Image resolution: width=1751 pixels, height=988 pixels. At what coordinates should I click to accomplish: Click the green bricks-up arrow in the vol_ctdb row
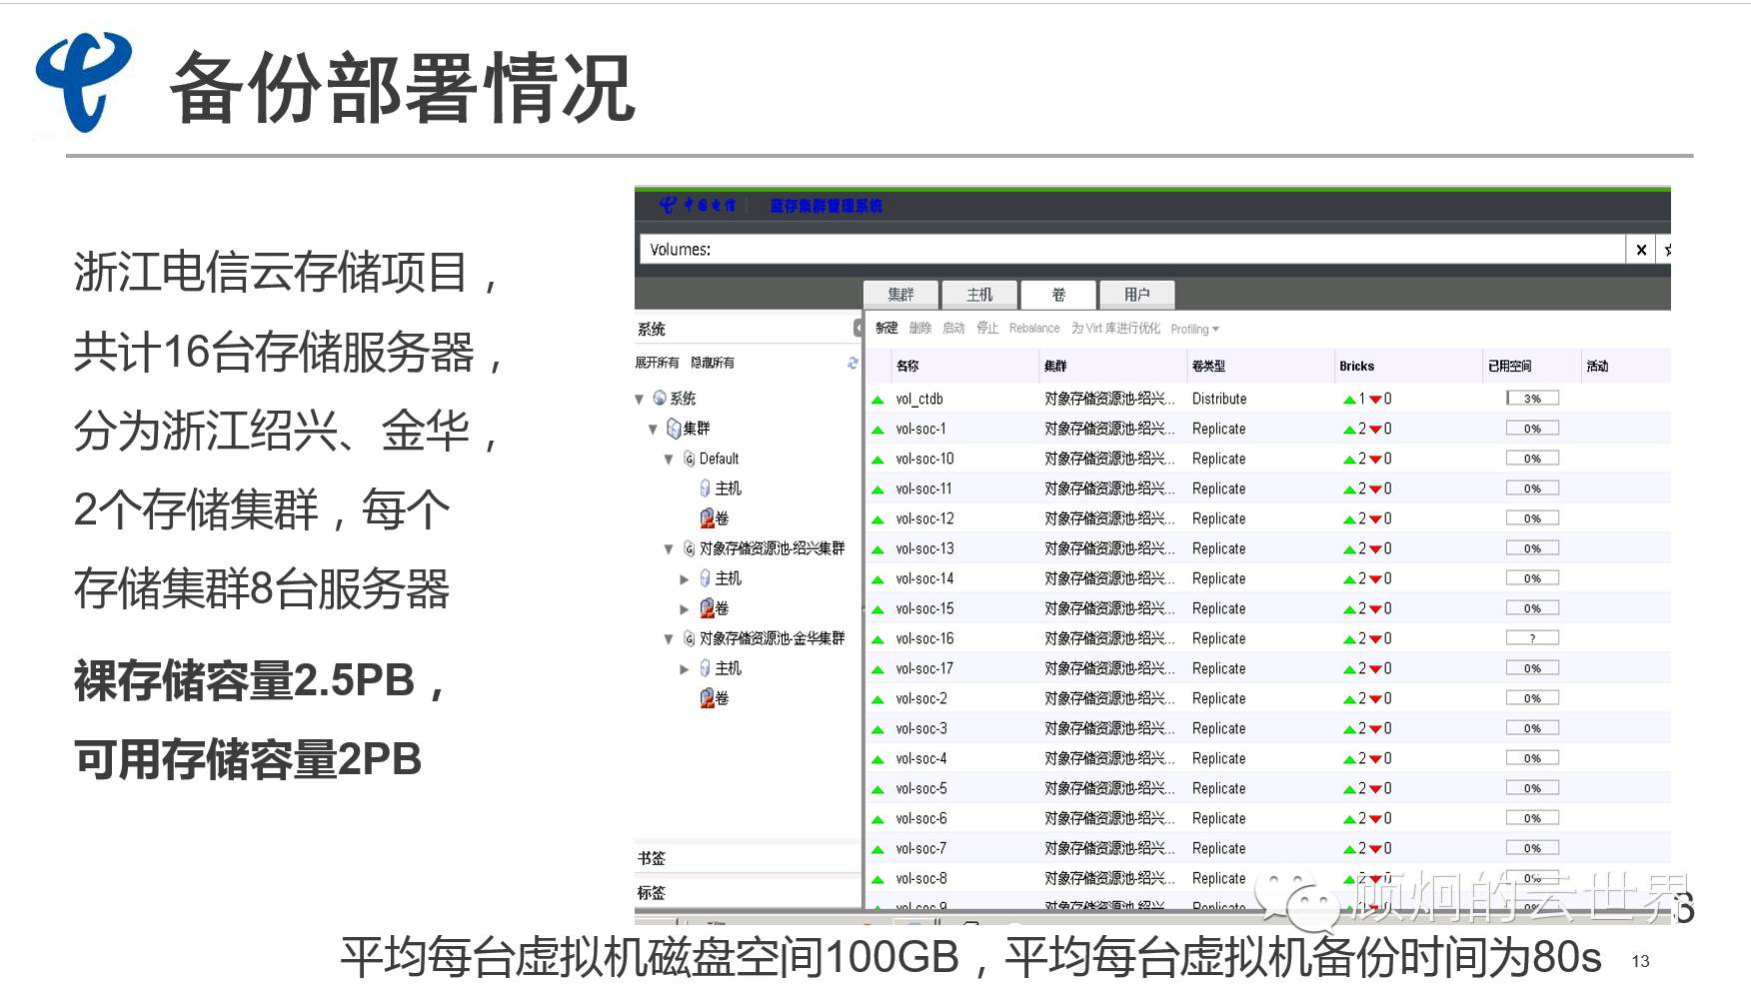[x=1349, y=400]
